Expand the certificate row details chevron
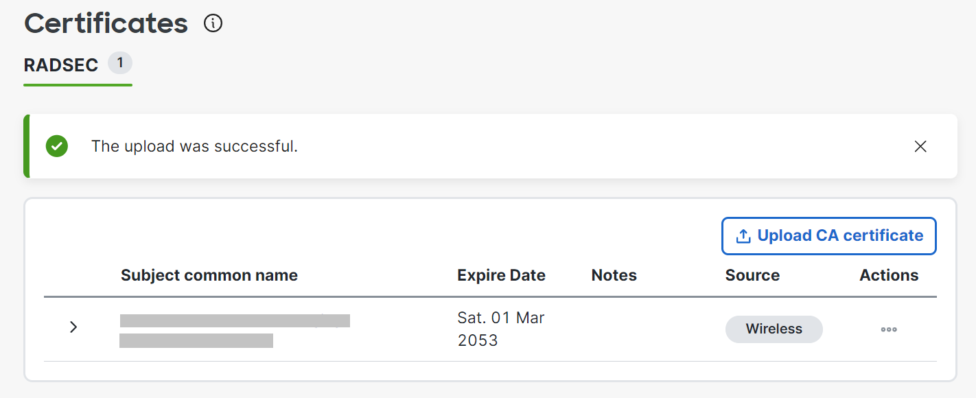 pyautogui.click(x=73, y=327)
